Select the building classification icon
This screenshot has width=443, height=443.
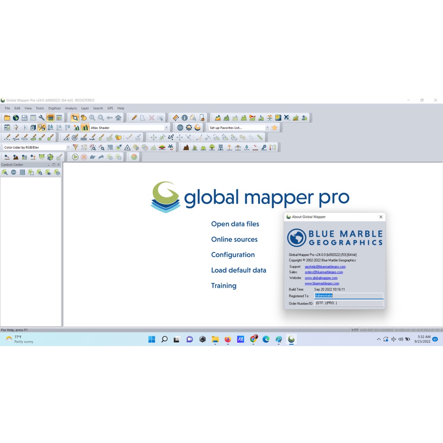point(221,148)
